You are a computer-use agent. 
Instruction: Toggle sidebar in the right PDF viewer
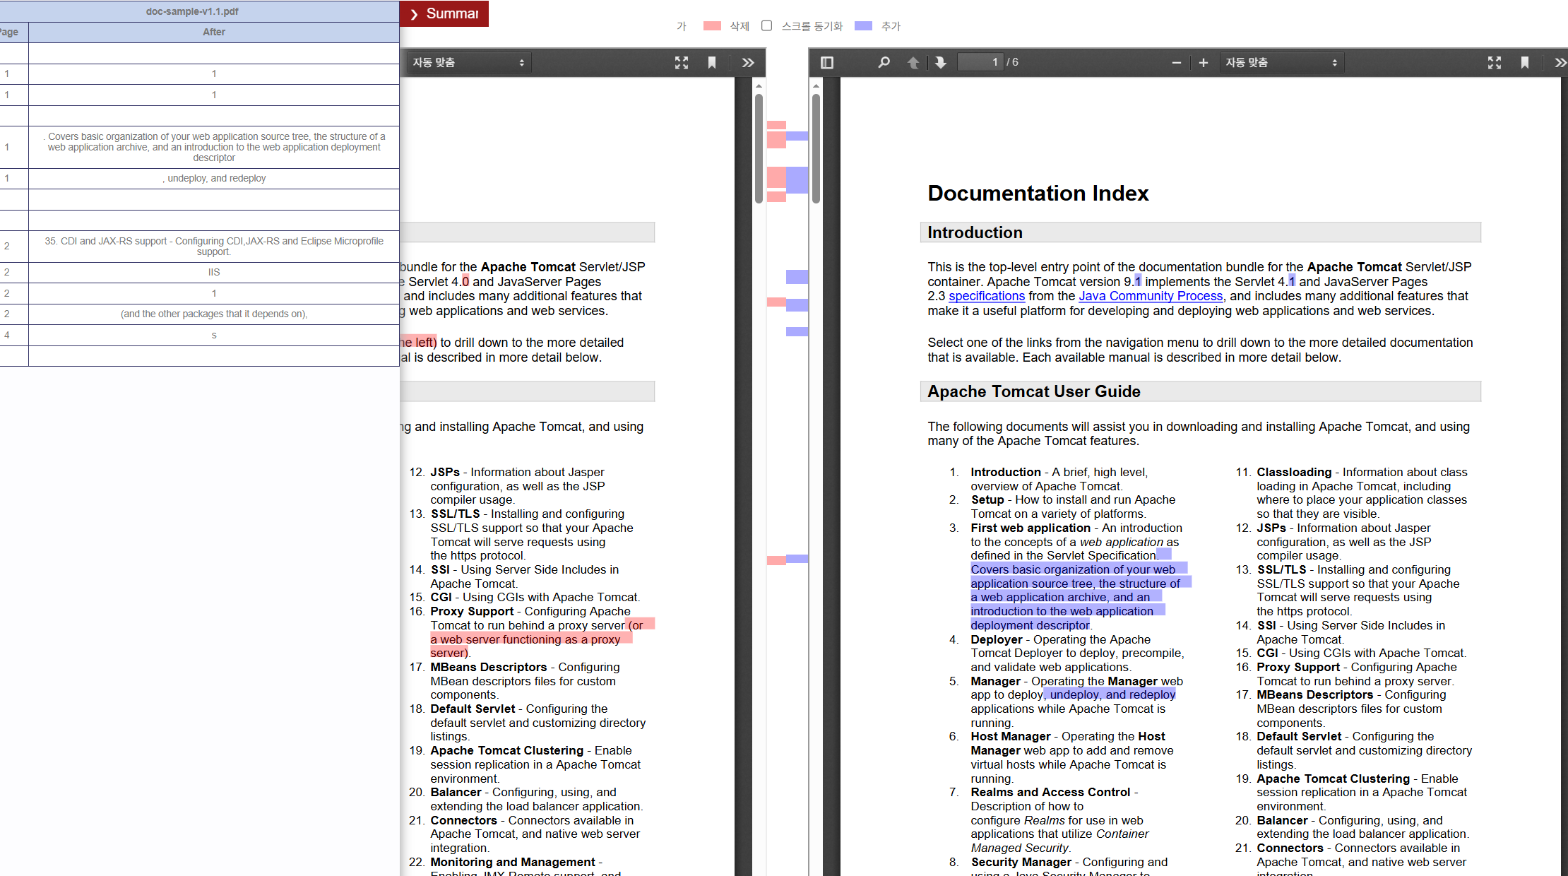click(x=827, y=63)
